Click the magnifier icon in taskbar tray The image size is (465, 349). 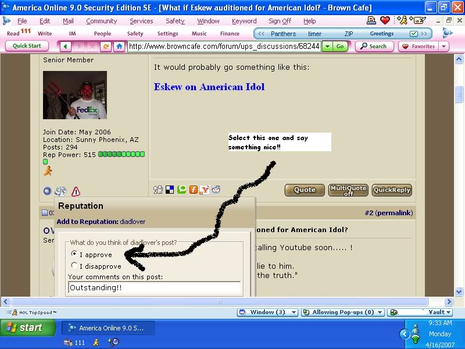(x=113, y=342)
